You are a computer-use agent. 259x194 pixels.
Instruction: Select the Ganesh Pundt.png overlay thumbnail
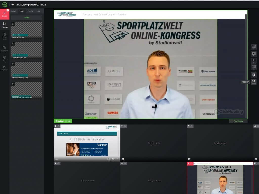27,30
